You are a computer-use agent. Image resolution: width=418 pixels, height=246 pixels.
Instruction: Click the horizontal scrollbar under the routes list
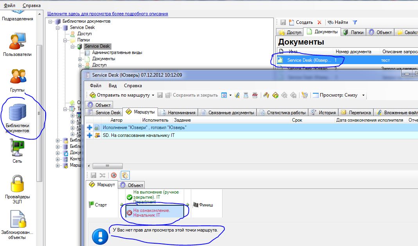pos(108,166)
